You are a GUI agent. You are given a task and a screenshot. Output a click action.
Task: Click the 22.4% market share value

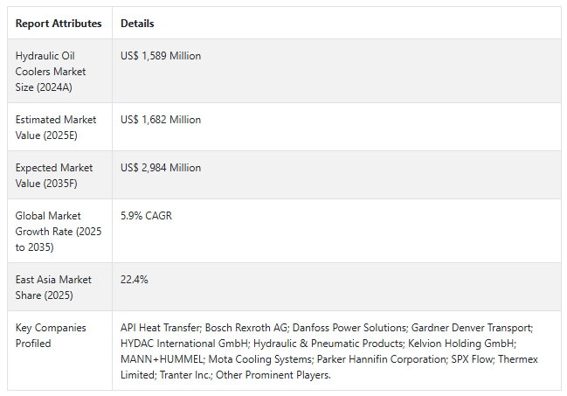pyautogui.click(x=134, y=280)
